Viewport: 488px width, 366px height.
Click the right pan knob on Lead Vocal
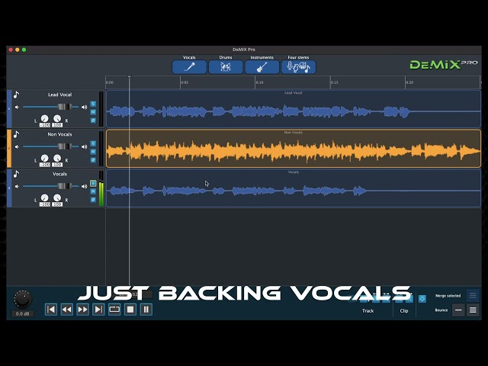pyautogui.click(x=57, y=119)
